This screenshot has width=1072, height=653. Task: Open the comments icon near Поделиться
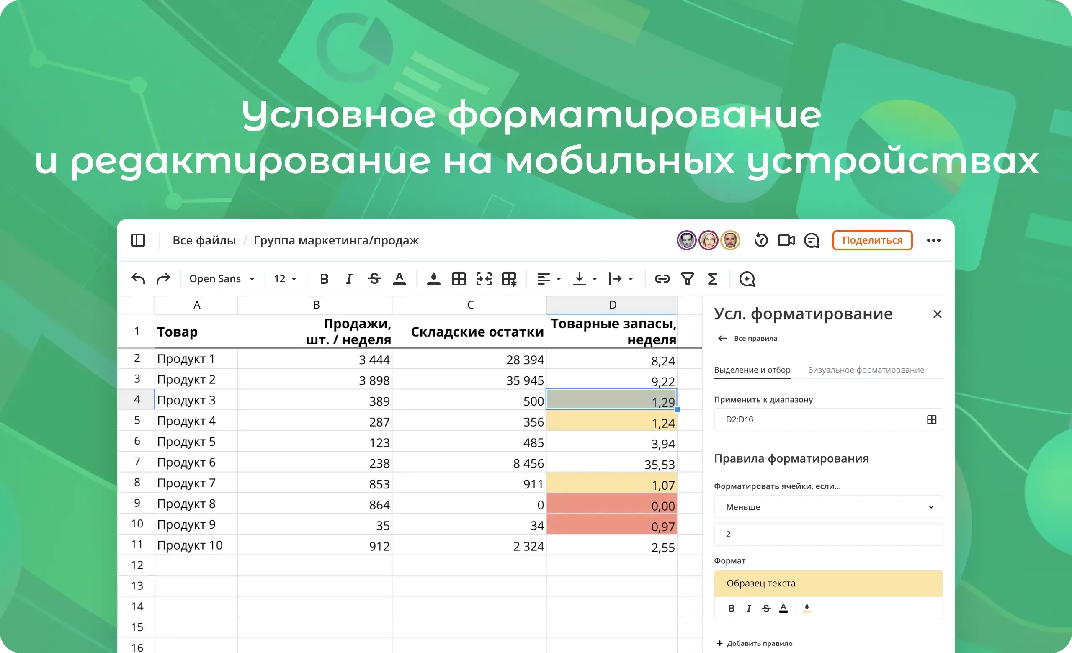point(812,240)
